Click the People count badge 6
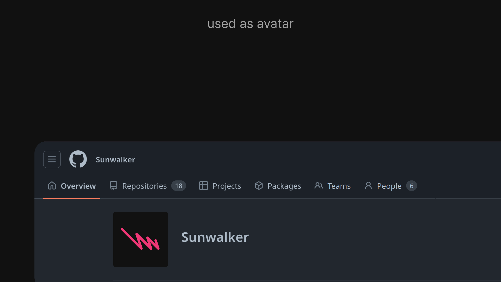Image resolution: width=501 pixels, height=282 pixels. [x=411, y=186]
